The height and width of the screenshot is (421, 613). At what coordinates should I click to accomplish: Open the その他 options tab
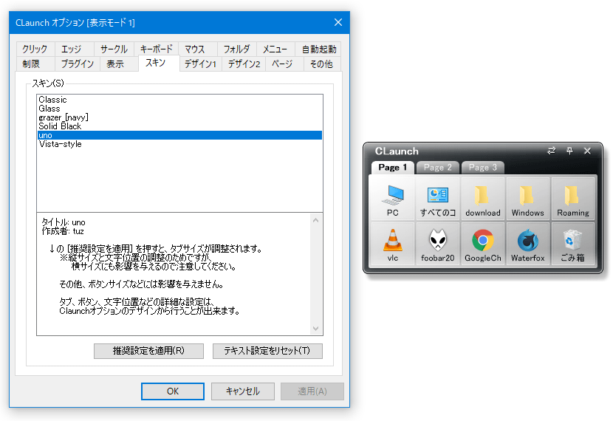coord(321,64)
